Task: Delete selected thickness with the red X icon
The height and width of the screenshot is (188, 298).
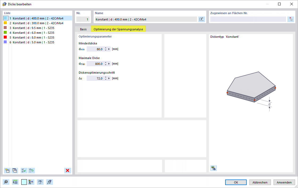Action: point(68,170)
